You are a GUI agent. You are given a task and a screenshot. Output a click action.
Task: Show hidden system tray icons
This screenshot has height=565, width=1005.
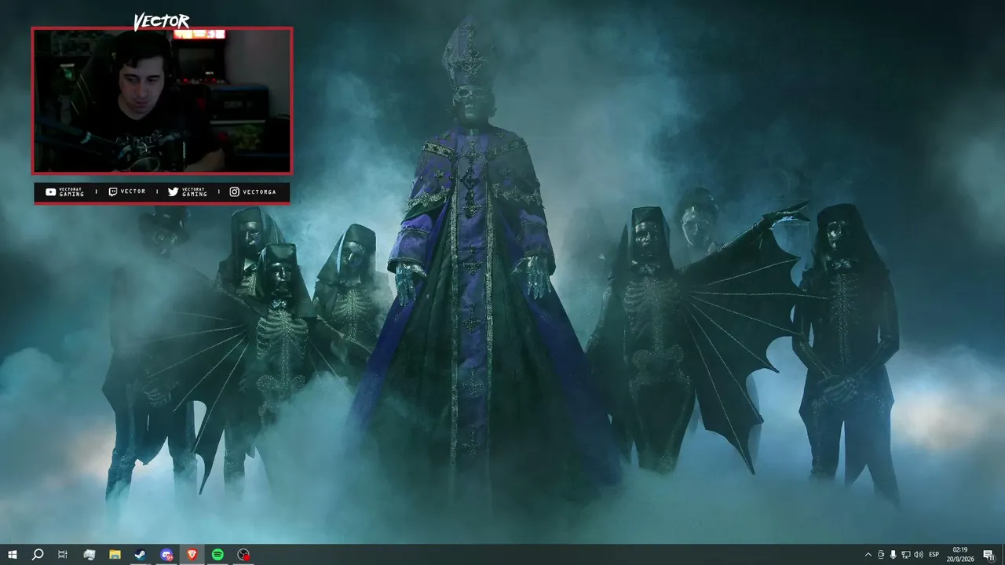pos(868,555)
